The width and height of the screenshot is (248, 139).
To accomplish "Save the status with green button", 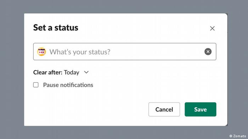I will coord(201,109).
